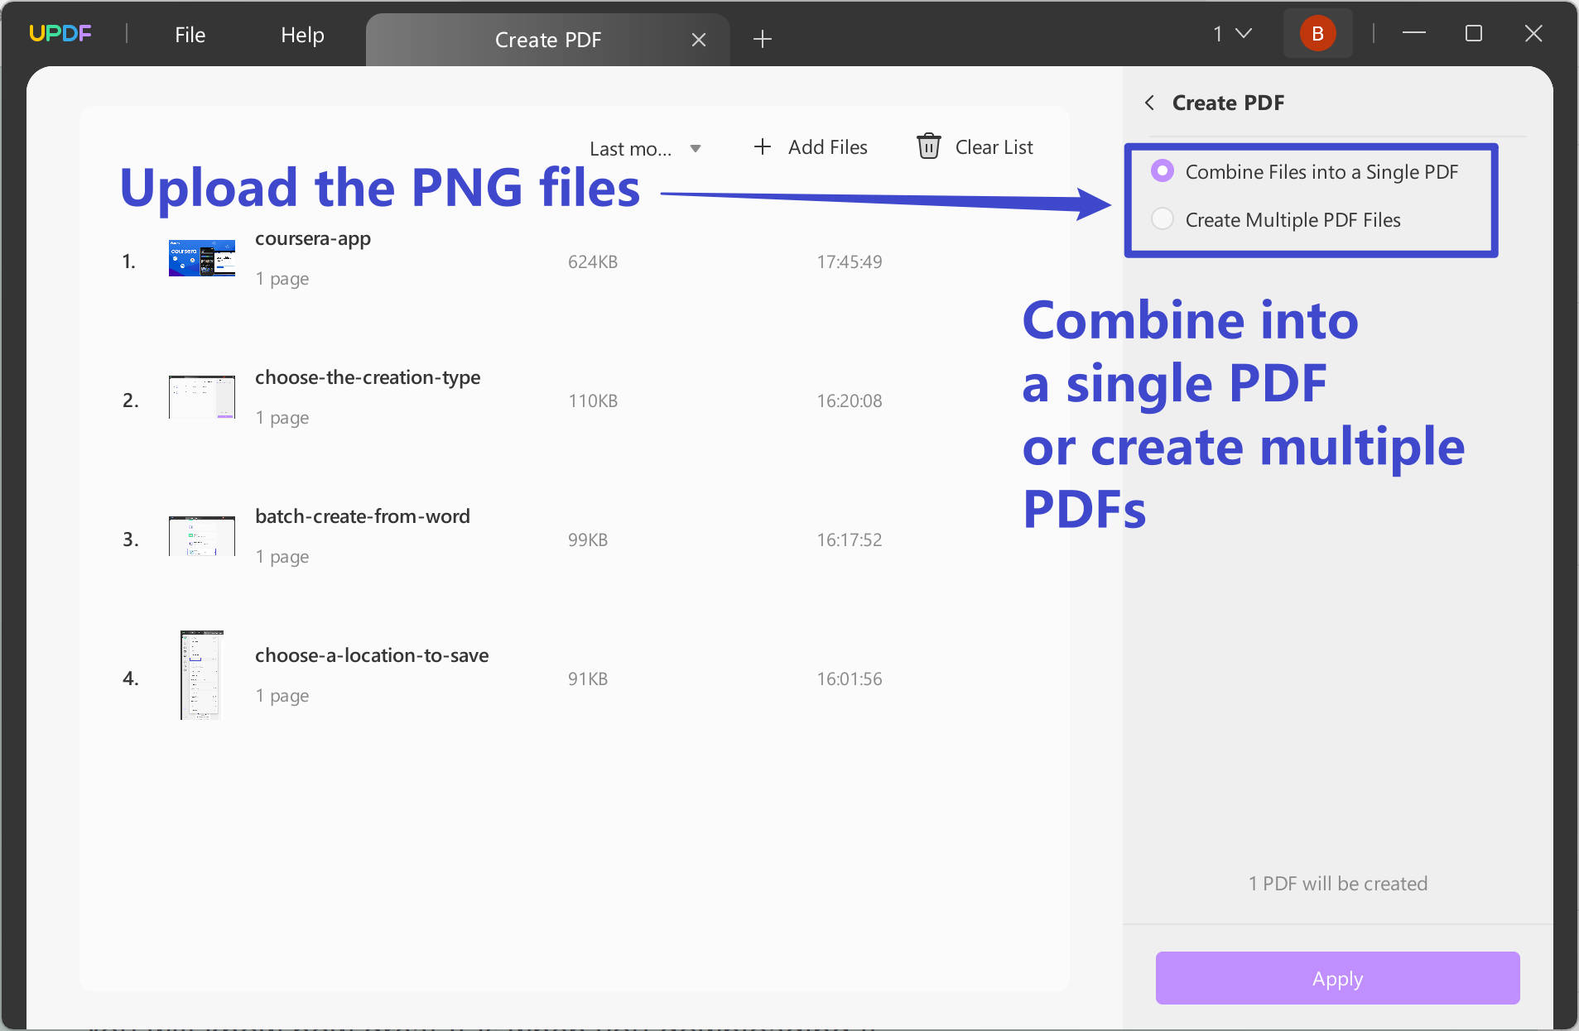Open the account avatar labeled B

tap(1317, 33)
